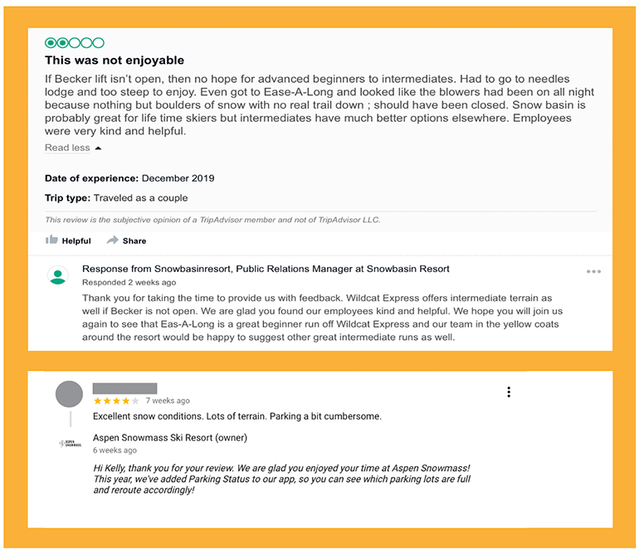Click the redacted reviewer name bar

[x=124, y=388]
